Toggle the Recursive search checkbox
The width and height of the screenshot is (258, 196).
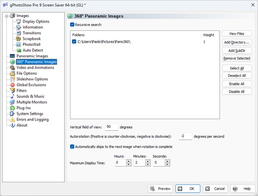(72, 24)
